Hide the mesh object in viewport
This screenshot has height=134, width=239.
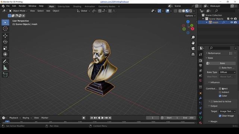[x=232, y=22]
